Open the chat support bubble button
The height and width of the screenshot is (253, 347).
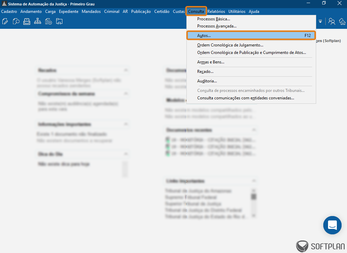pos(332,225)
